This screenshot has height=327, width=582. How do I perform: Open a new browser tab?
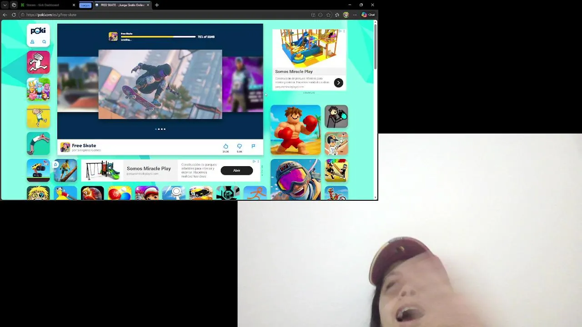[x=157, y=5]
